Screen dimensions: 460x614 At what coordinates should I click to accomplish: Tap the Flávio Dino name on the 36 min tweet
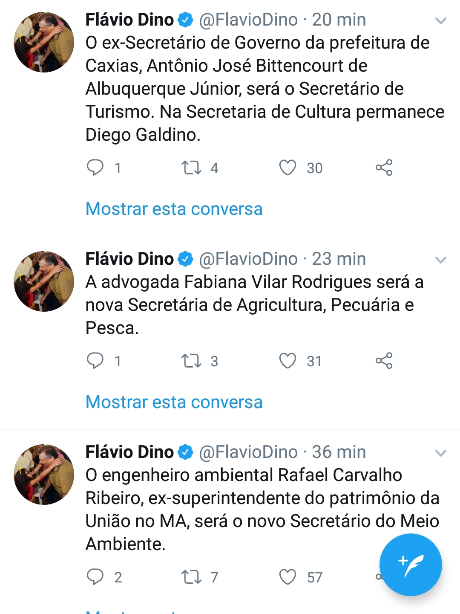tap(129, 452)
